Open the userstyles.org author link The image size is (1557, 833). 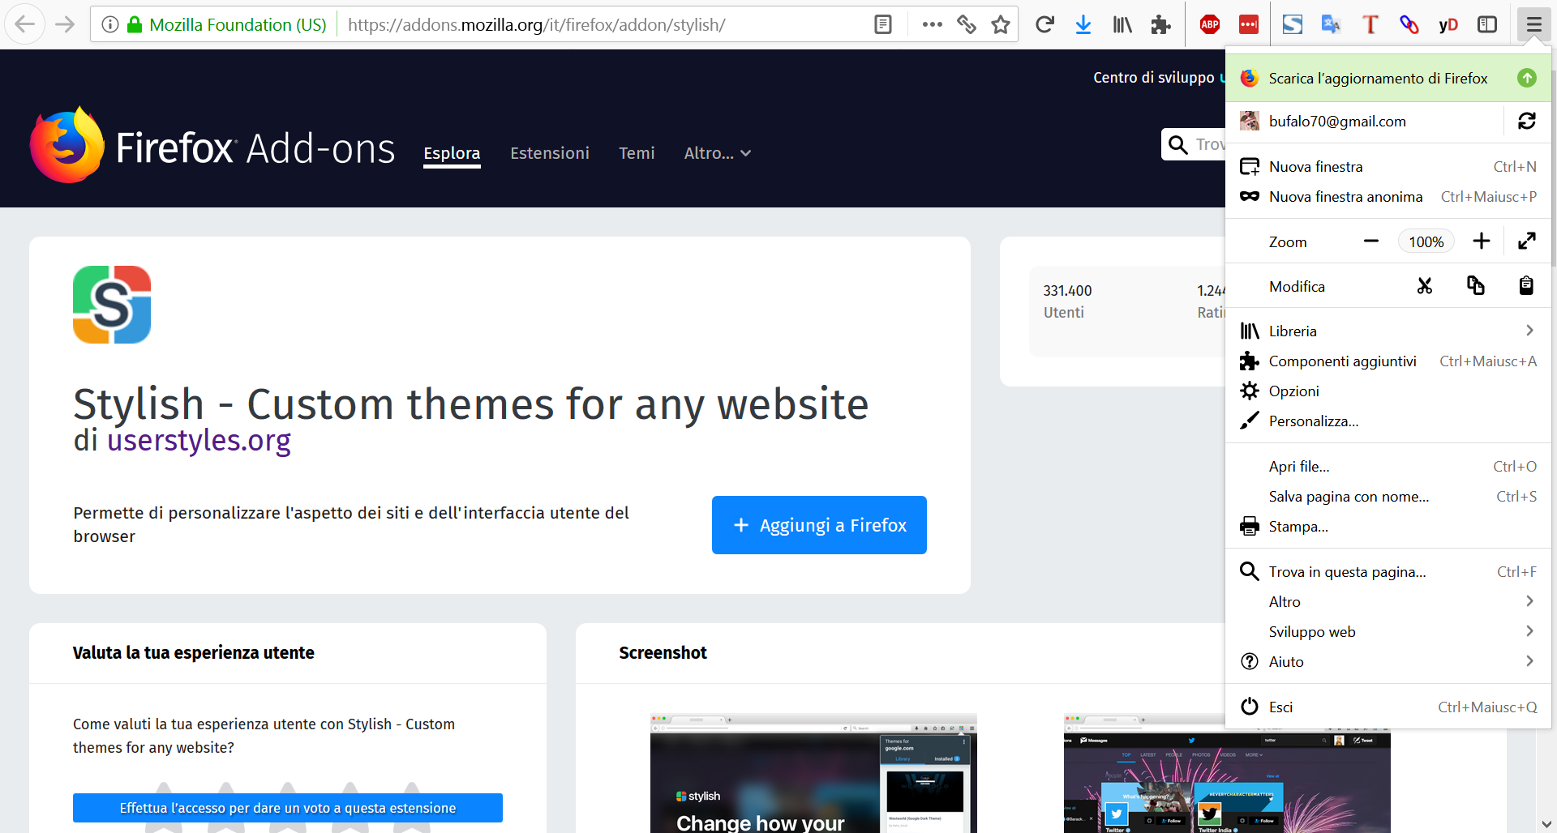199,440
